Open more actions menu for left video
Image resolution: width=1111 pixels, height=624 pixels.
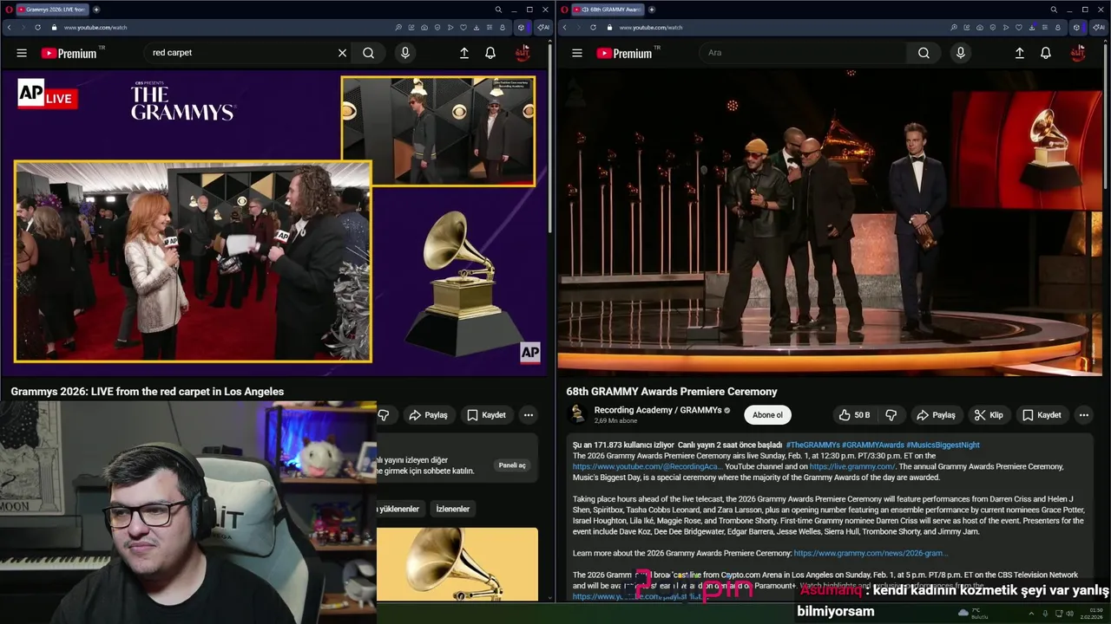528,415
